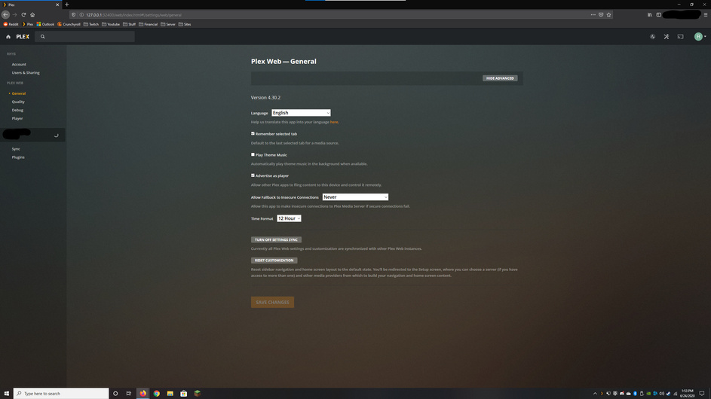Expand the Sites bookmark folder
The image size is (711, 399).
[185, 24]
